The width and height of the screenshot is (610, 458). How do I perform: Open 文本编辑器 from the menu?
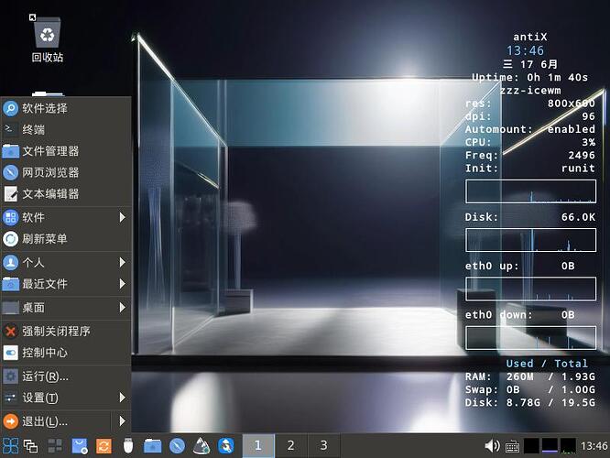(x=65, y=193)
